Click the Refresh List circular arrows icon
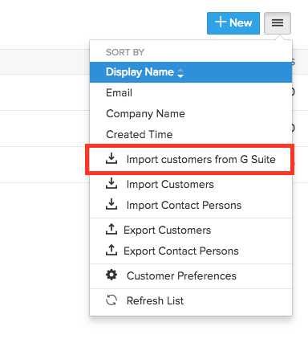 point(111,300)
